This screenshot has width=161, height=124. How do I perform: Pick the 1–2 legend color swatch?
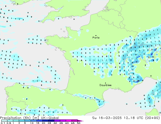(x=16, y=121)
